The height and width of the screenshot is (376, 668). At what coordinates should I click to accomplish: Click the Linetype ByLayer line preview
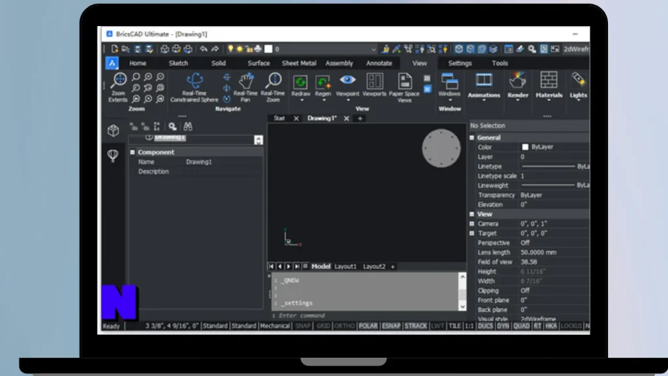tap(548, 166)
